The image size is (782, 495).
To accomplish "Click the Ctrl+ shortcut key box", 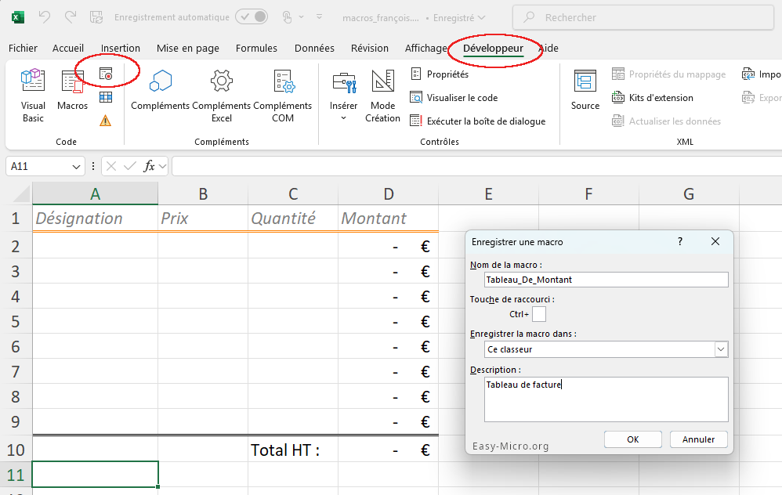I will point(539,314).
